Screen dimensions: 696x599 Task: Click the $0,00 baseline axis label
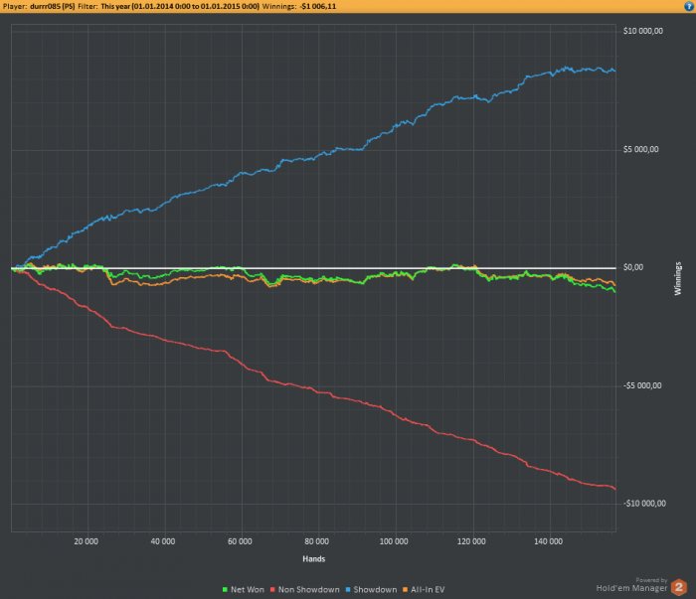click(633, 267)
